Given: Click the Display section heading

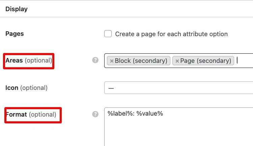Looking at the screenshot, I should [x=17, y=9].
